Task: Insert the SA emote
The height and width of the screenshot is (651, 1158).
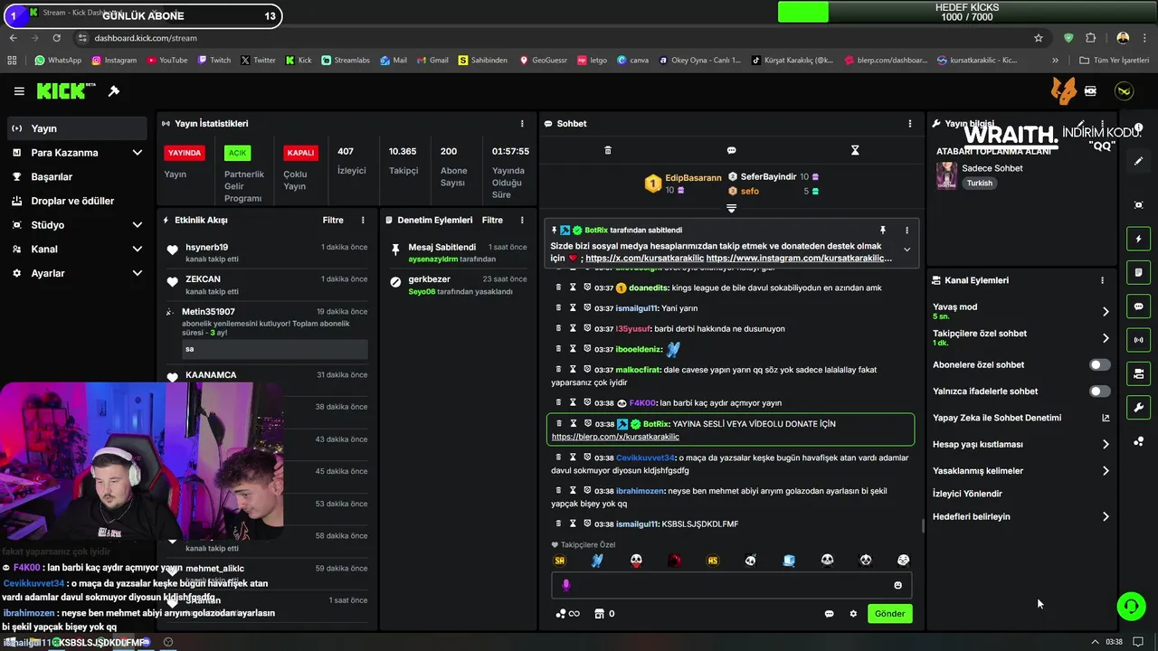Action: pos(560,561)
